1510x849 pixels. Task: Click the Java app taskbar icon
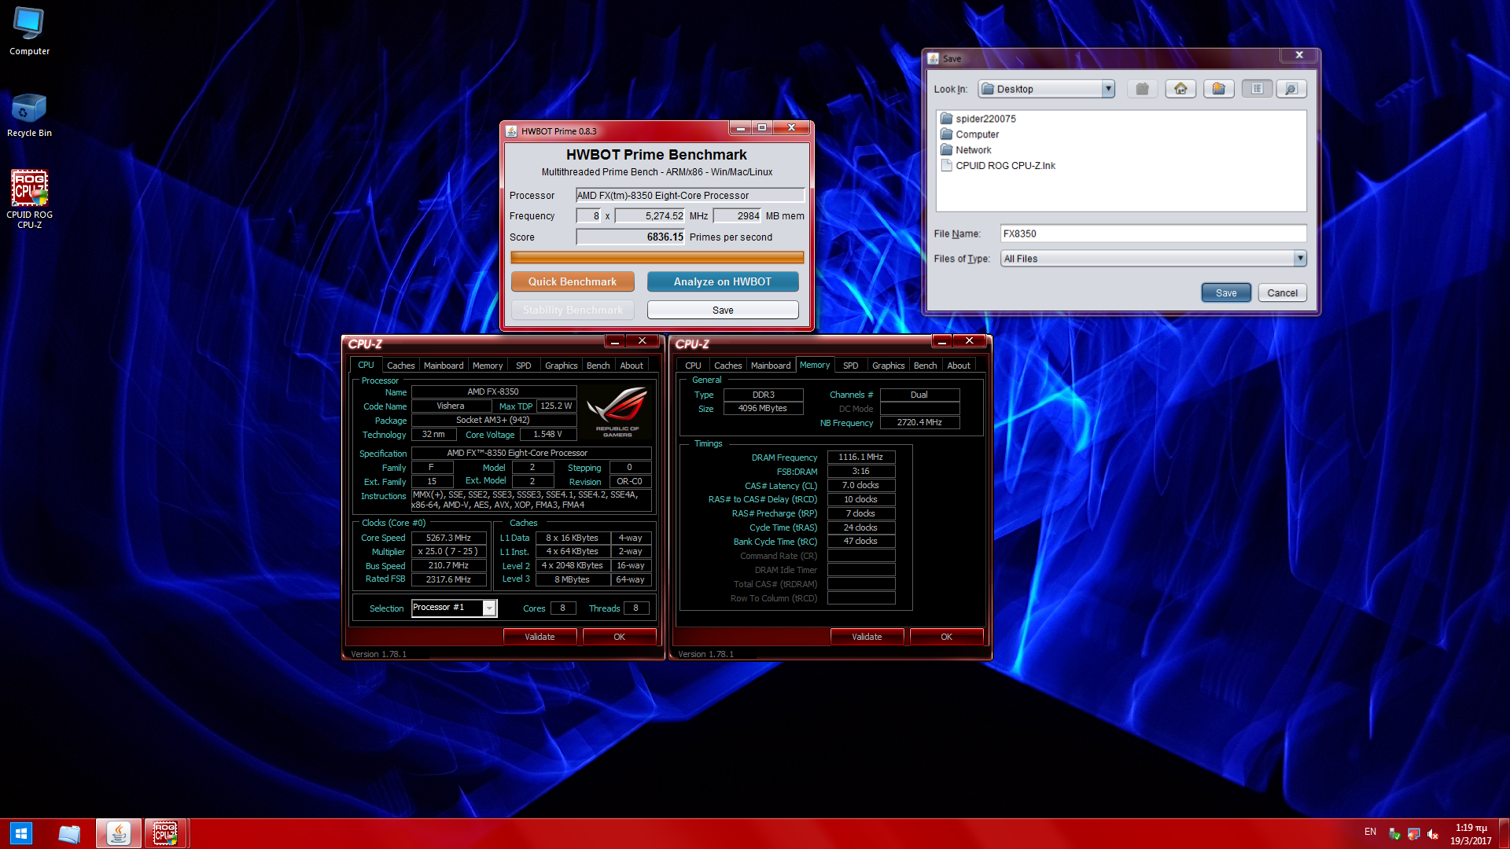[119, 834]
